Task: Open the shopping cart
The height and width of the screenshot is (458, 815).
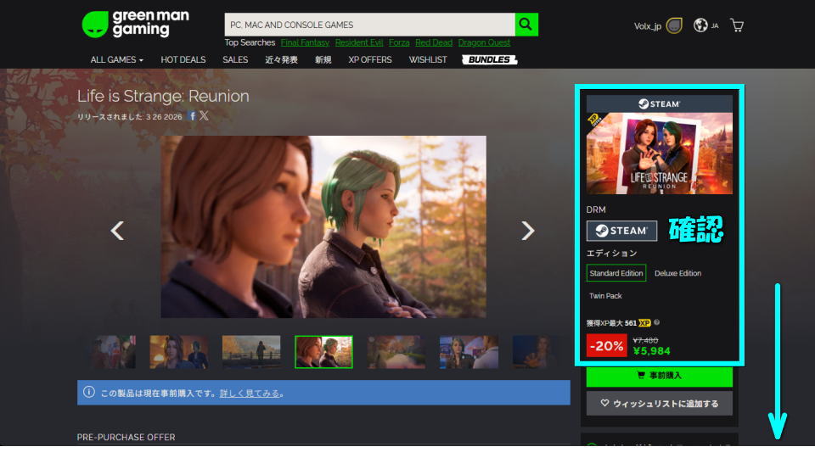Action: [737, 25]
